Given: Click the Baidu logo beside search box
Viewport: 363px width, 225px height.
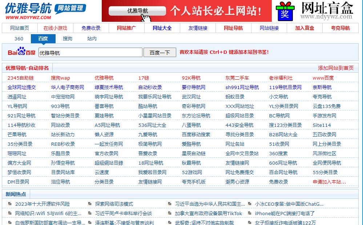Looking at the screenshot, I should click(21, 52).
